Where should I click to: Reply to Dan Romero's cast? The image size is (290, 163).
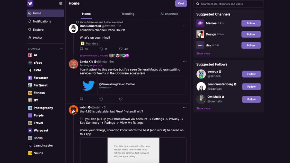(81, 49)
